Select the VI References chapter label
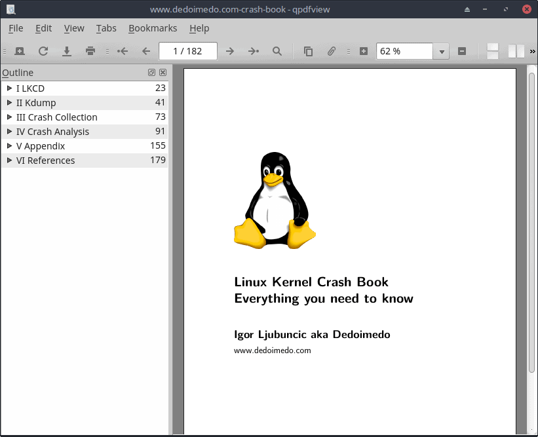The image size is (538, 437). [46, 161]
